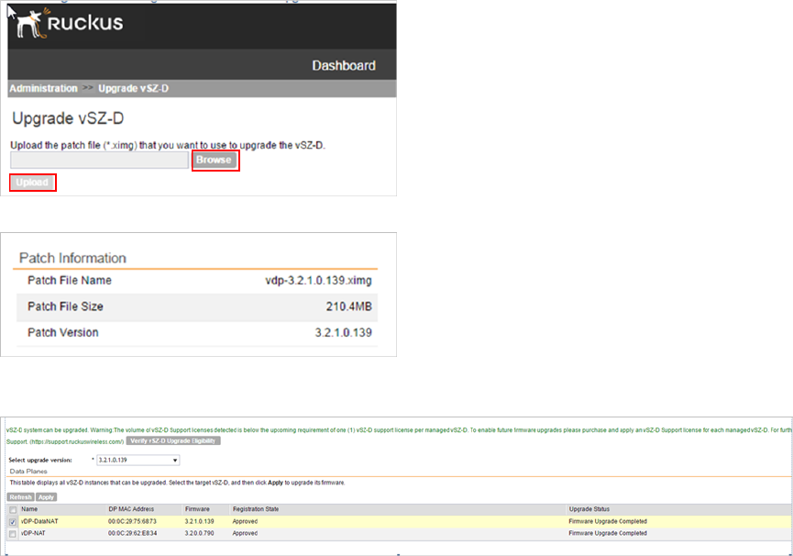The image size is (793, 556).
Task: Sort by DP MAC Address column
Action: (131, 509)
